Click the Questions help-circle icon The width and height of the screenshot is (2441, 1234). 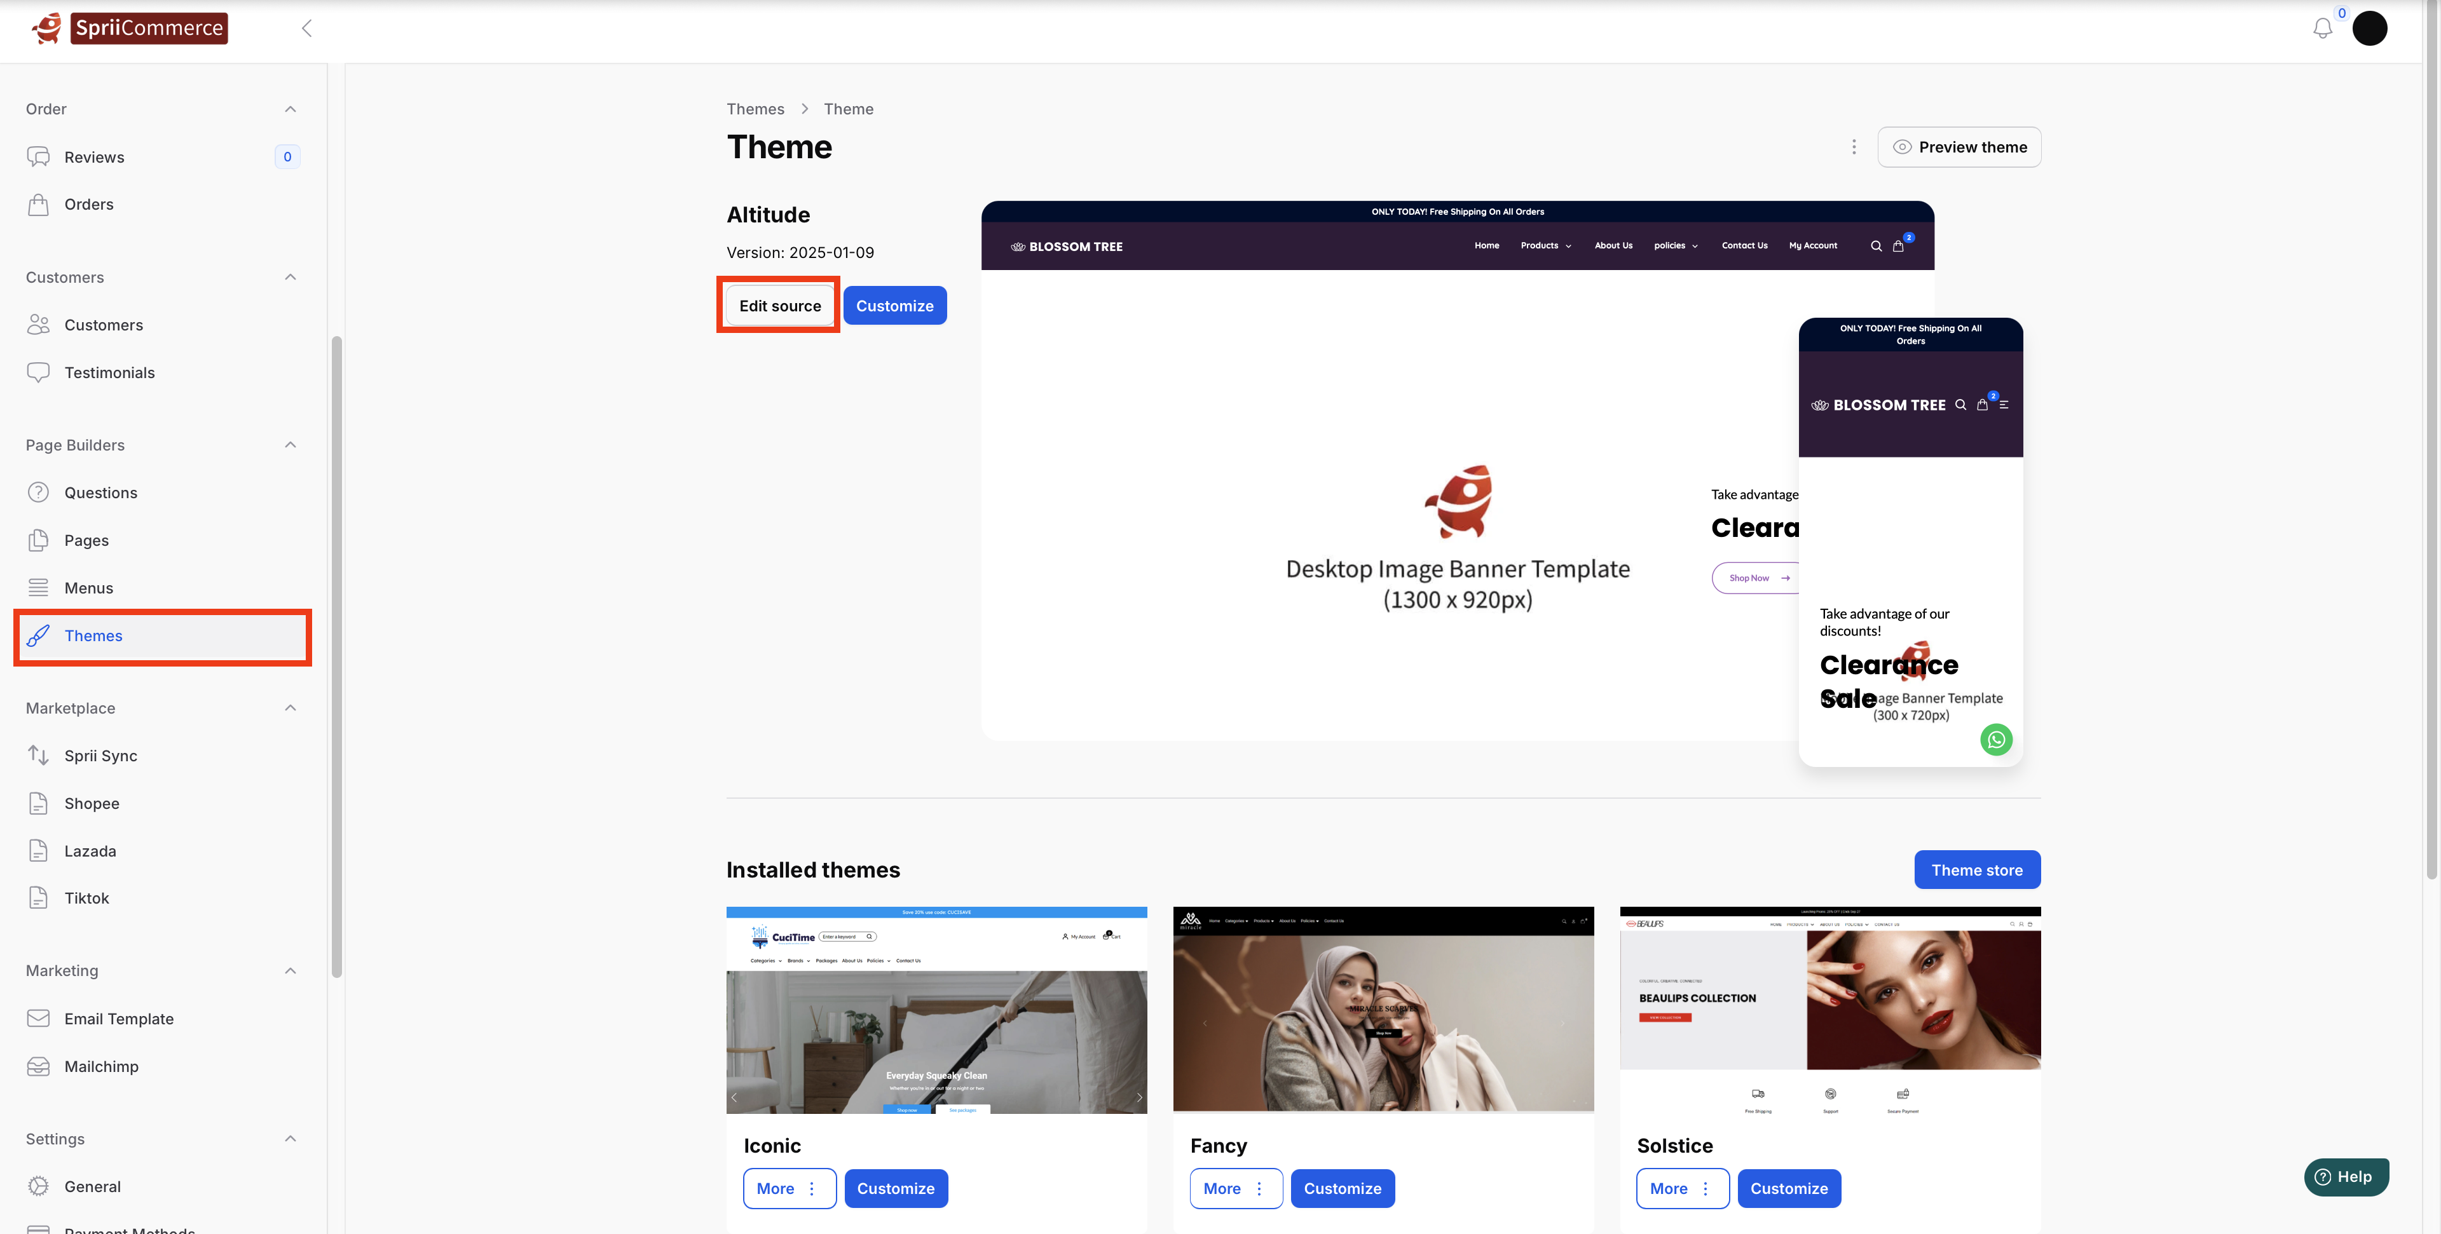[38, 492]
